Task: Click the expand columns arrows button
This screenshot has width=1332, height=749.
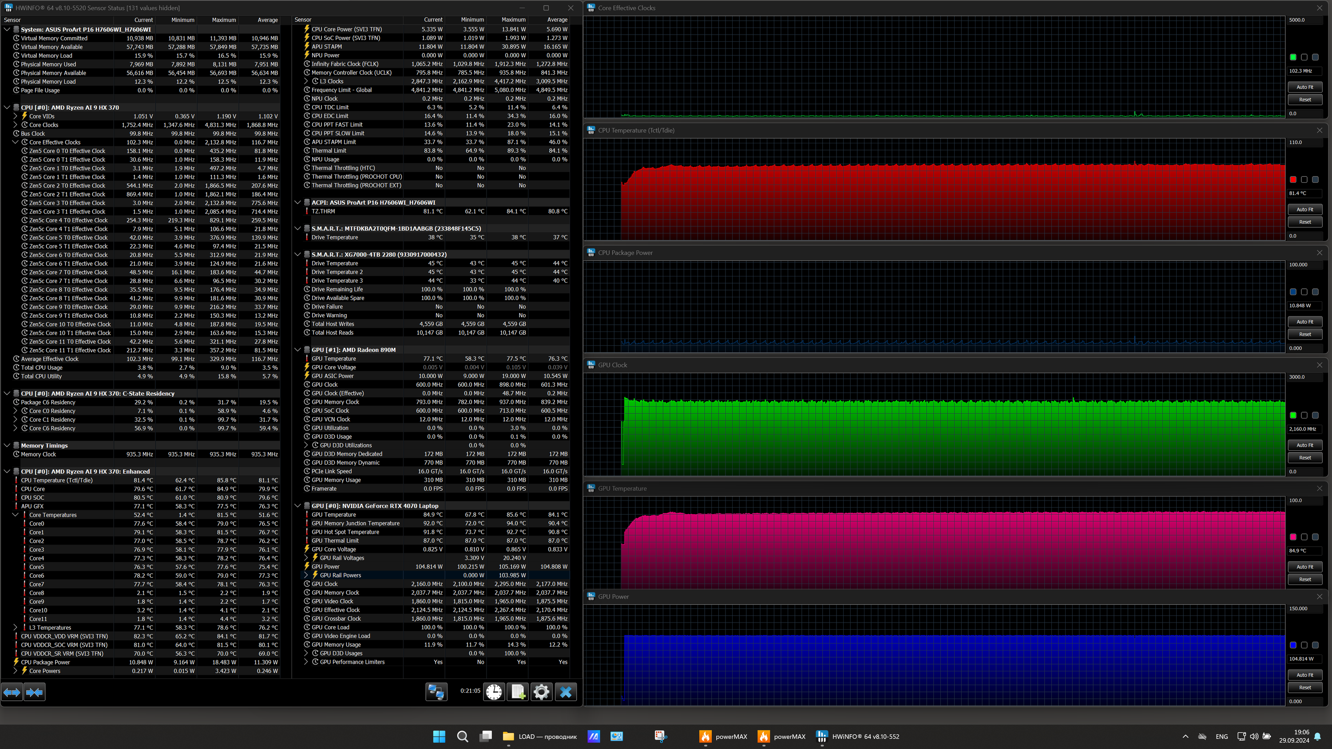Action: (x=12, y=692)
